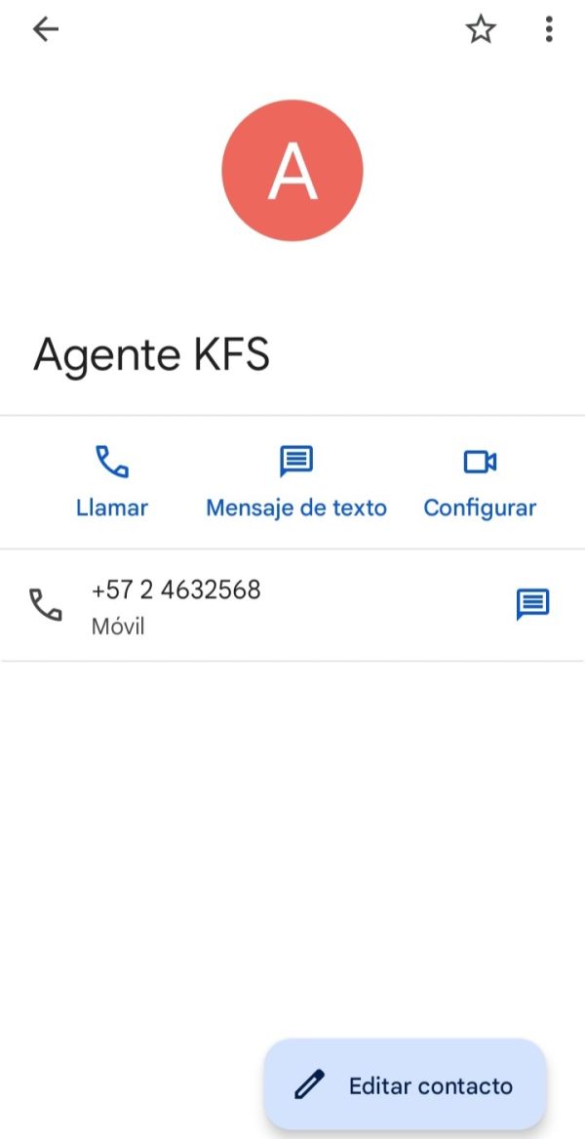Image resolution: width=585 pixels, height=1139 pixels.
Task: Tap the red 'A' contact avatar
Action: (x=292, y=170)
